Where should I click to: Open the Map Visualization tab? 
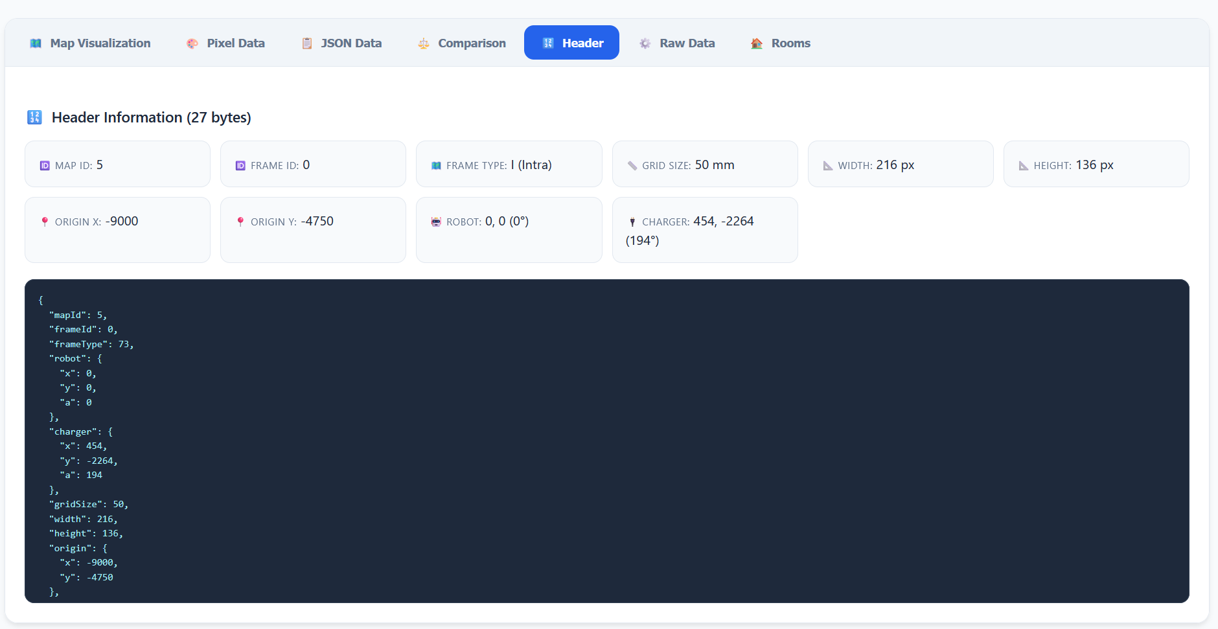(x=90, y=43)
